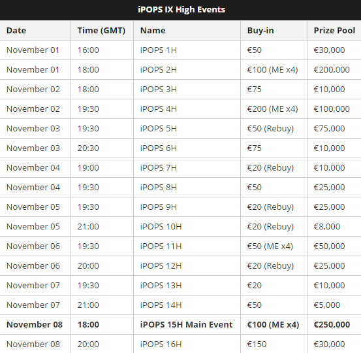Image resolution: width=361 pixels, height=353 pixels.
Task: Select the iPOPS 1H event name
Action: pos(159,50)
